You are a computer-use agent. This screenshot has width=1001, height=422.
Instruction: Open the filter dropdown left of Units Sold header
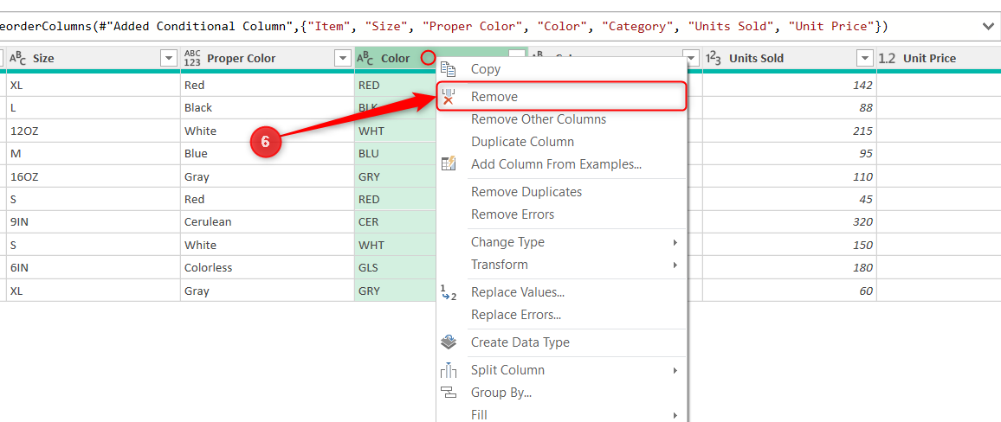(x=691, y=58)
